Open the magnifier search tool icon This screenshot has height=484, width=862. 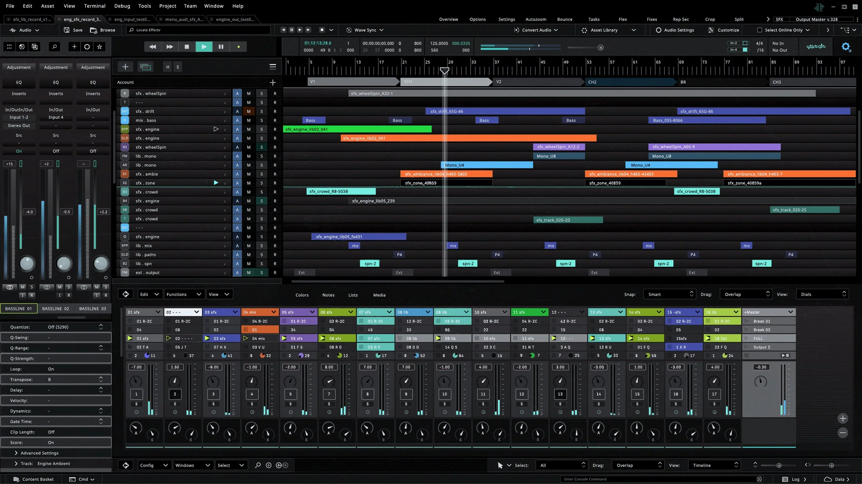[54, 46]
